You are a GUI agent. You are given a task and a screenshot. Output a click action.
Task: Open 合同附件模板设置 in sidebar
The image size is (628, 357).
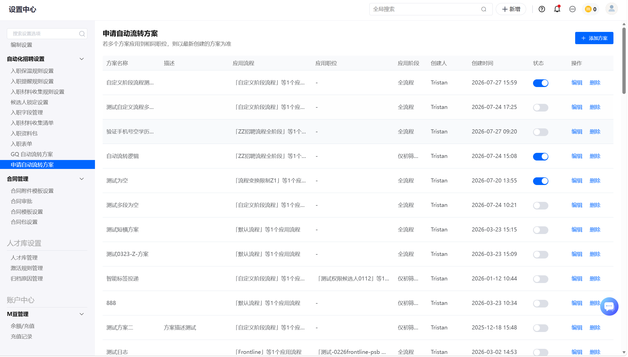pyautogui.click(x=32, y=191)
